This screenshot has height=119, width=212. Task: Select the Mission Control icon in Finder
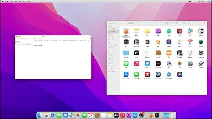pos(201,31)
